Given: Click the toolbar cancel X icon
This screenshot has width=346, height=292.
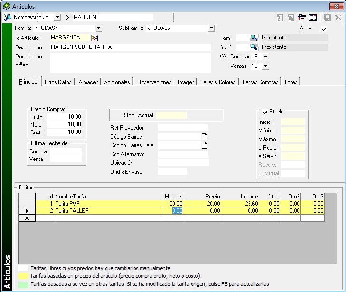Looking at the screenshot, I should tap(338, 18).
